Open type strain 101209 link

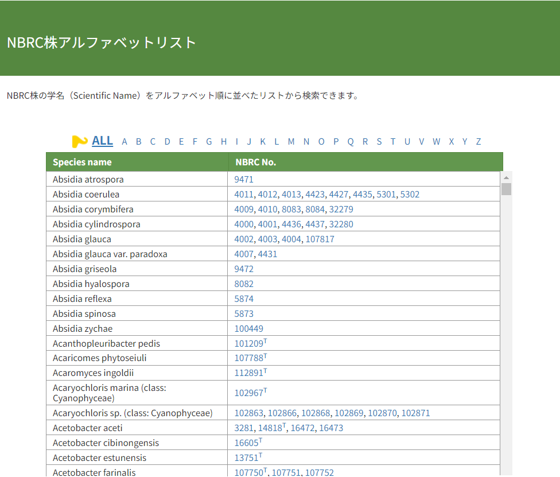(x=250, y=343)
